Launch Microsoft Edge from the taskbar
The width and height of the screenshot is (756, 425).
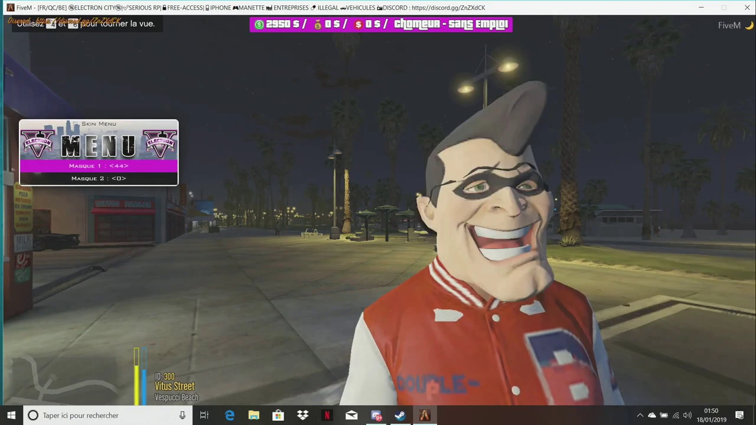229,416
